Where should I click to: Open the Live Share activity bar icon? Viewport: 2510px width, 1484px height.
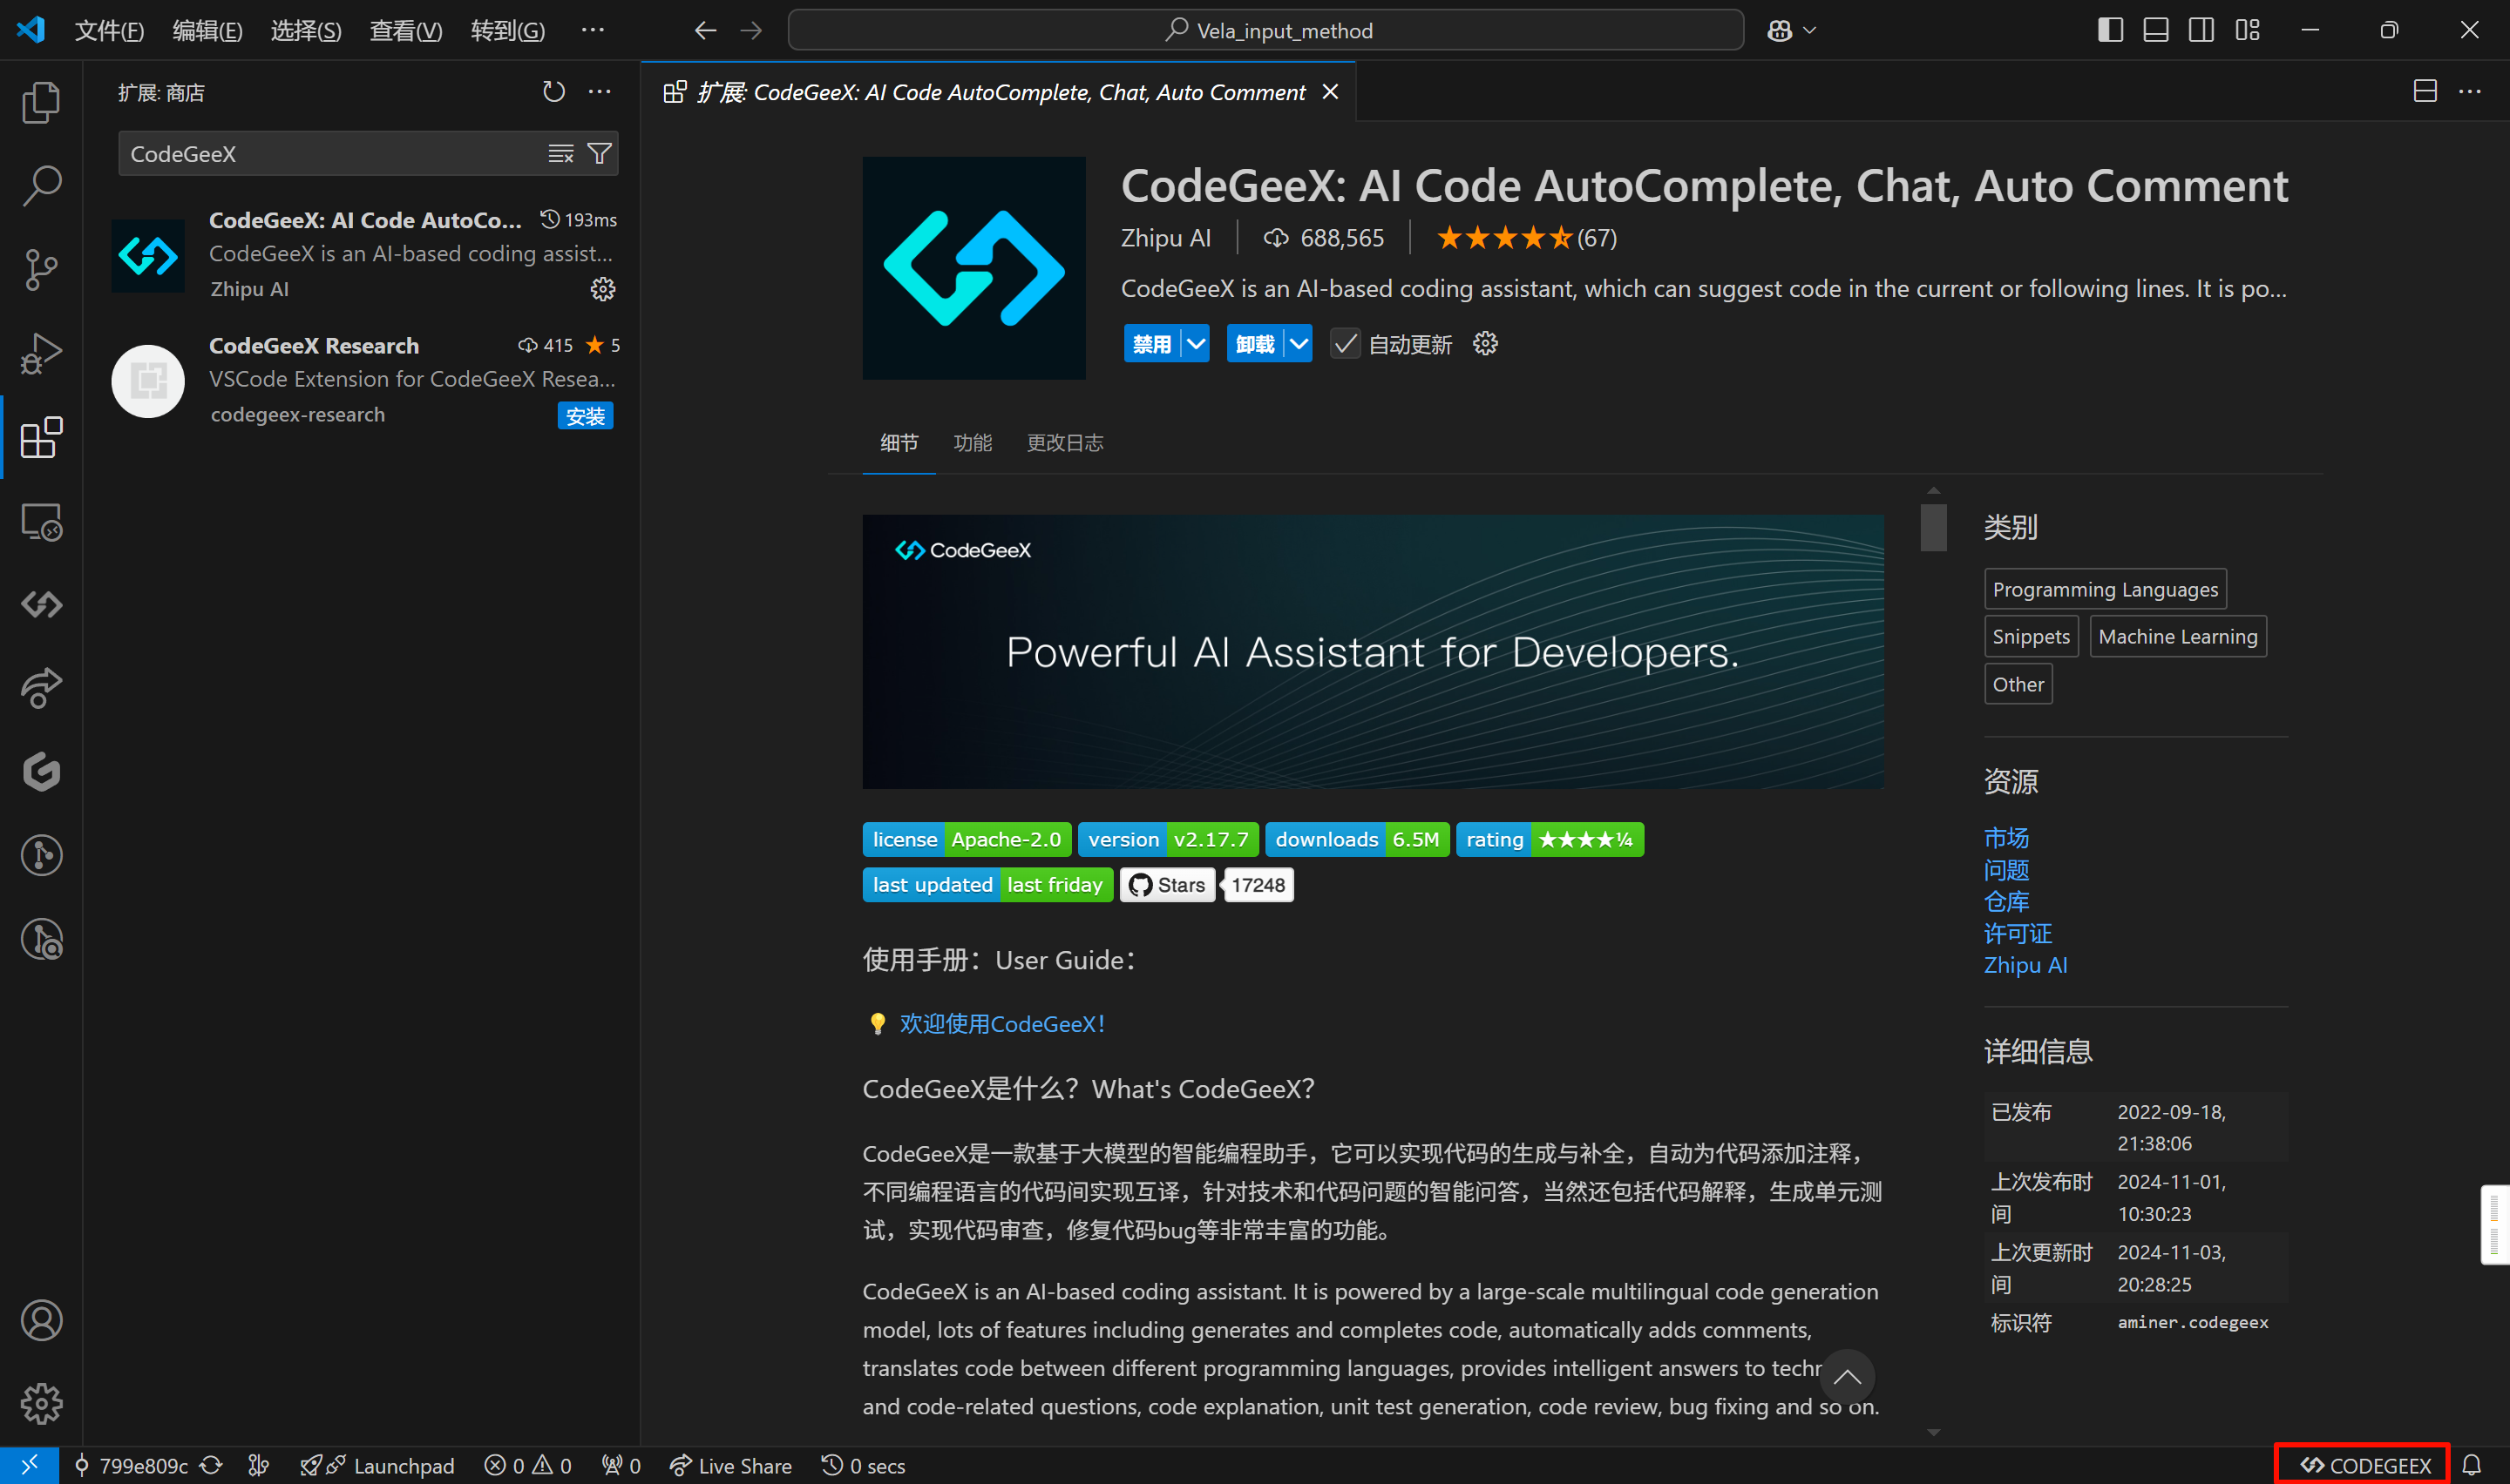[41, 688]
